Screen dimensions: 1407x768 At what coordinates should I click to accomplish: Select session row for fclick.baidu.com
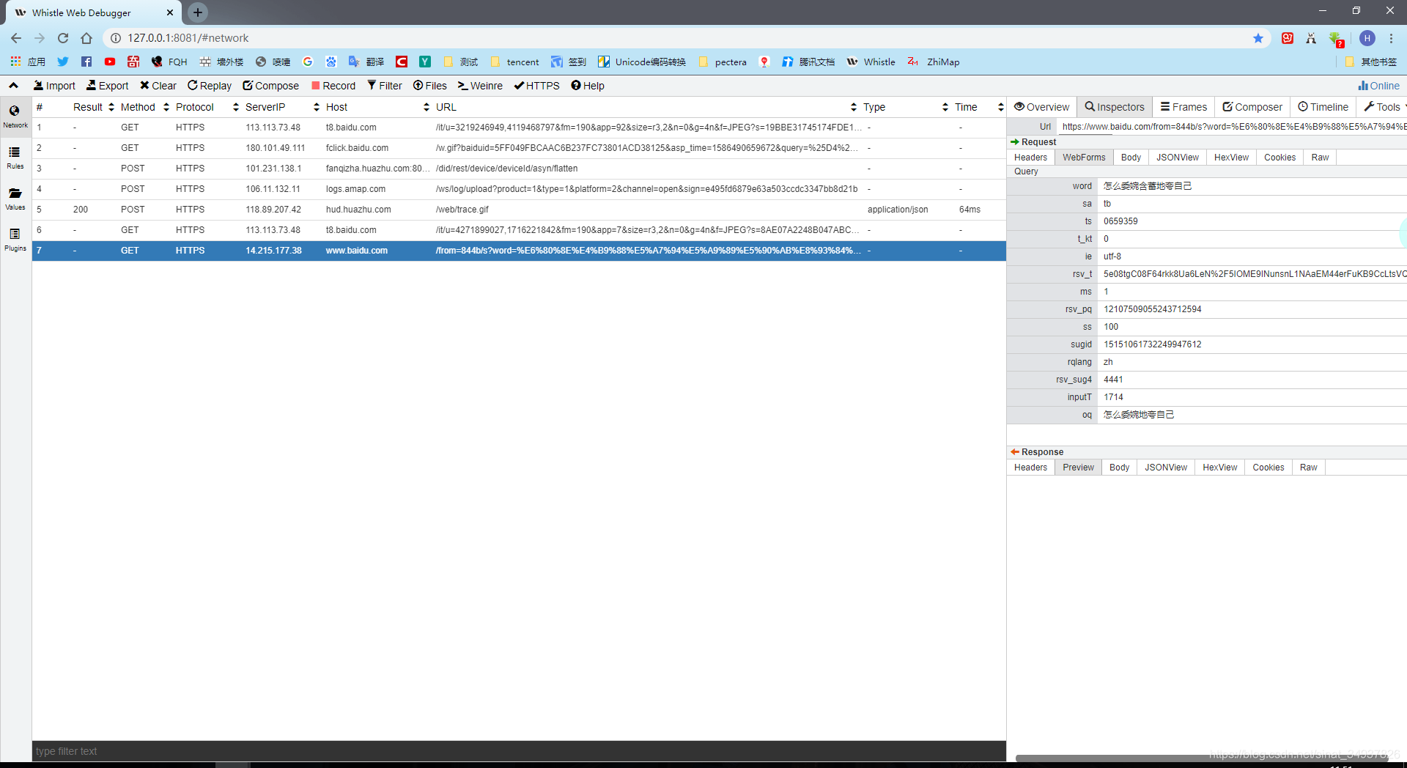[519, 148]
